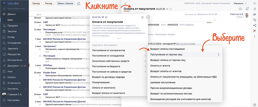Expand Поступления от контрагентов submenu
Screen dimensions: 258x107
pyautogui.click(x=145, y=50)
